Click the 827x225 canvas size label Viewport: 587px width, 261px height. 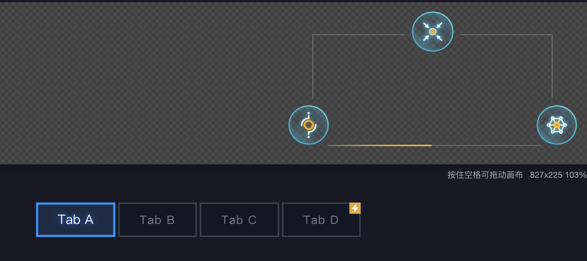[x=546, y=175]
